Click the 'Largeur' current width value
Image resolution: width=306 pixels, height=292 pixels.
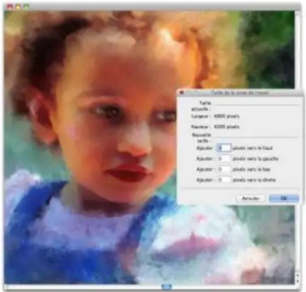(227, 116)
